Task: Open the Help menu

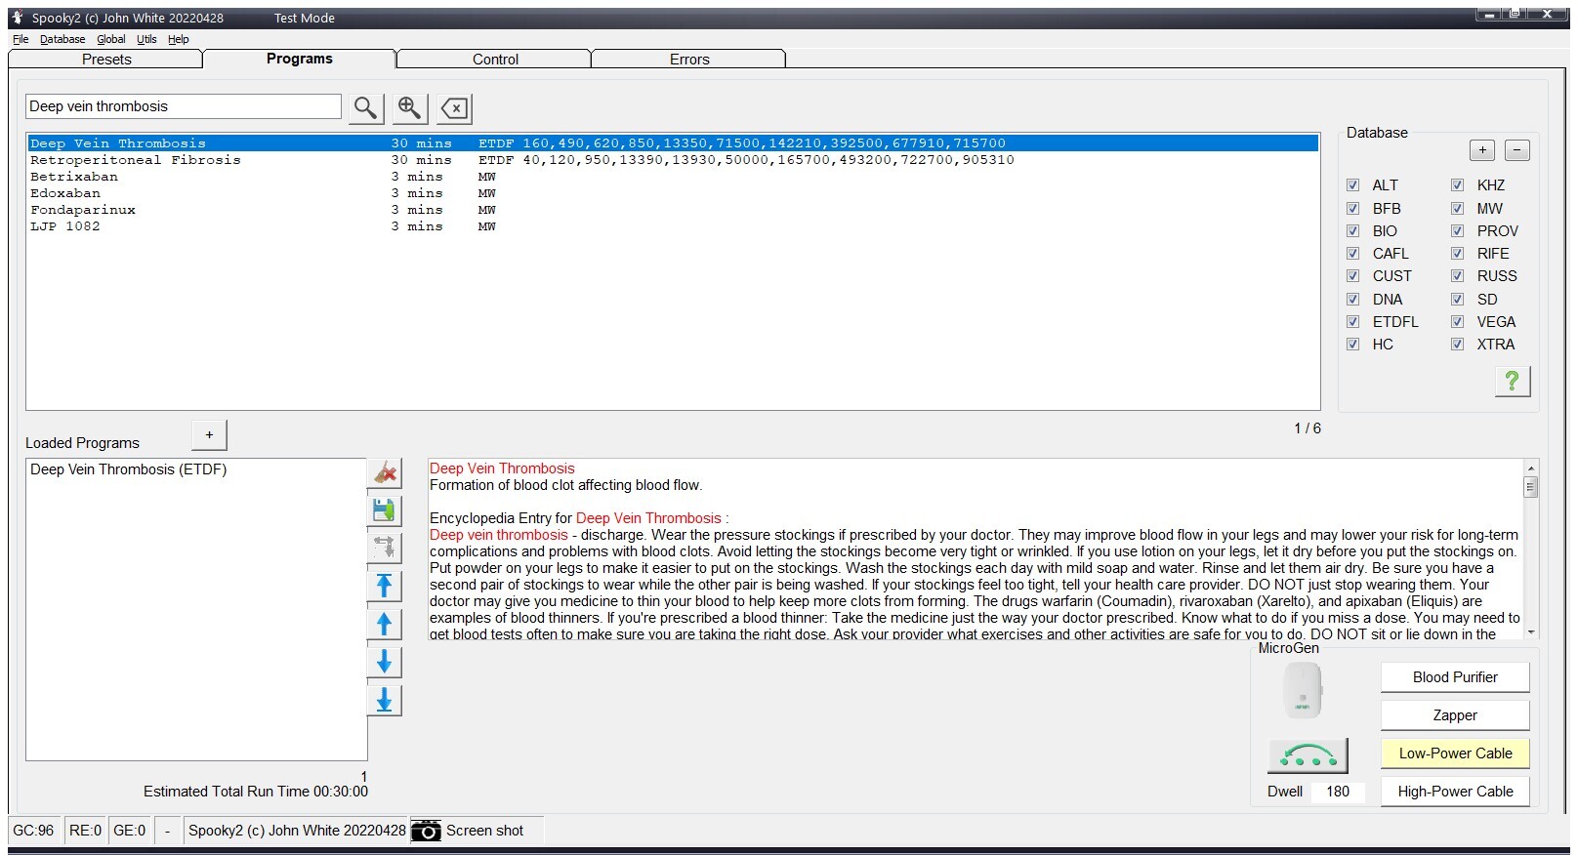Action: 178,39
